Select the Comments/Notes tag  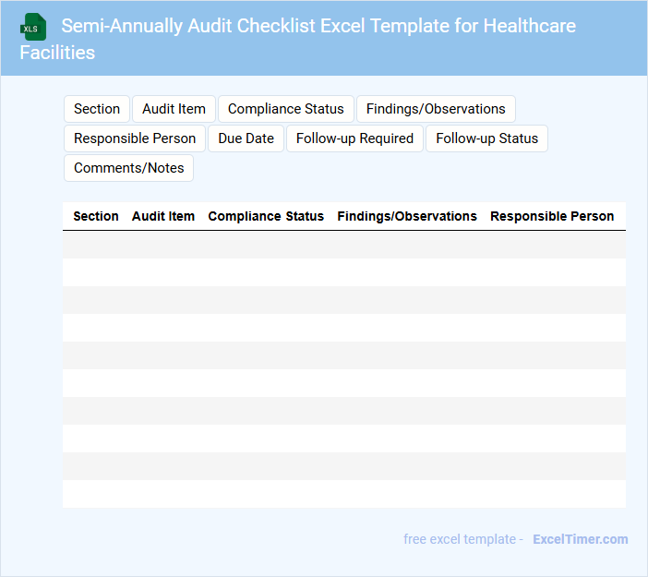[x=128, y=168]
